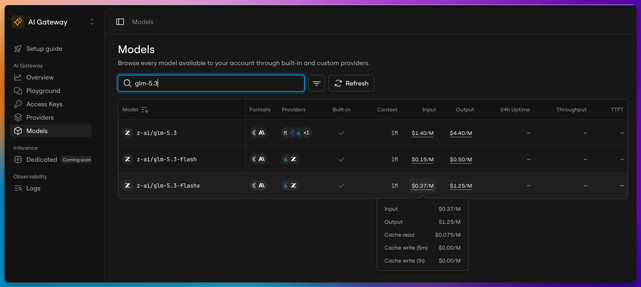Click the Output column header
Image resolution: width=641 pixels, height=287 pixels.
(465, 110)
